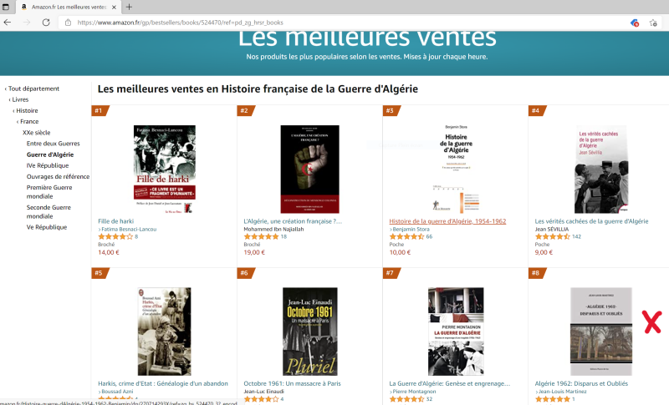This screenshot has width=669, height=405.
Task: Open Fille de harki book title link
Action: [115, 221]
